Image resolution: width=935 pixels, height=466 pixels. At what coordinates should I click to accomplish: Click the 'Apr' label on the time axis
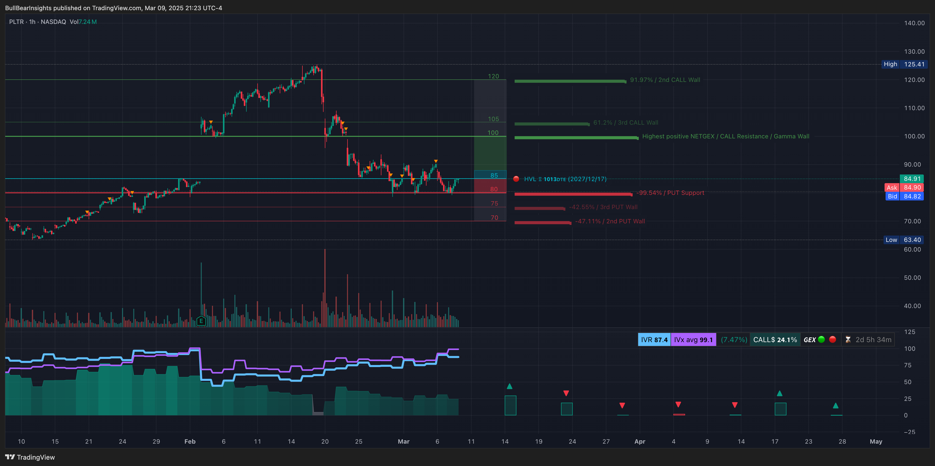[x=639, y=441]
